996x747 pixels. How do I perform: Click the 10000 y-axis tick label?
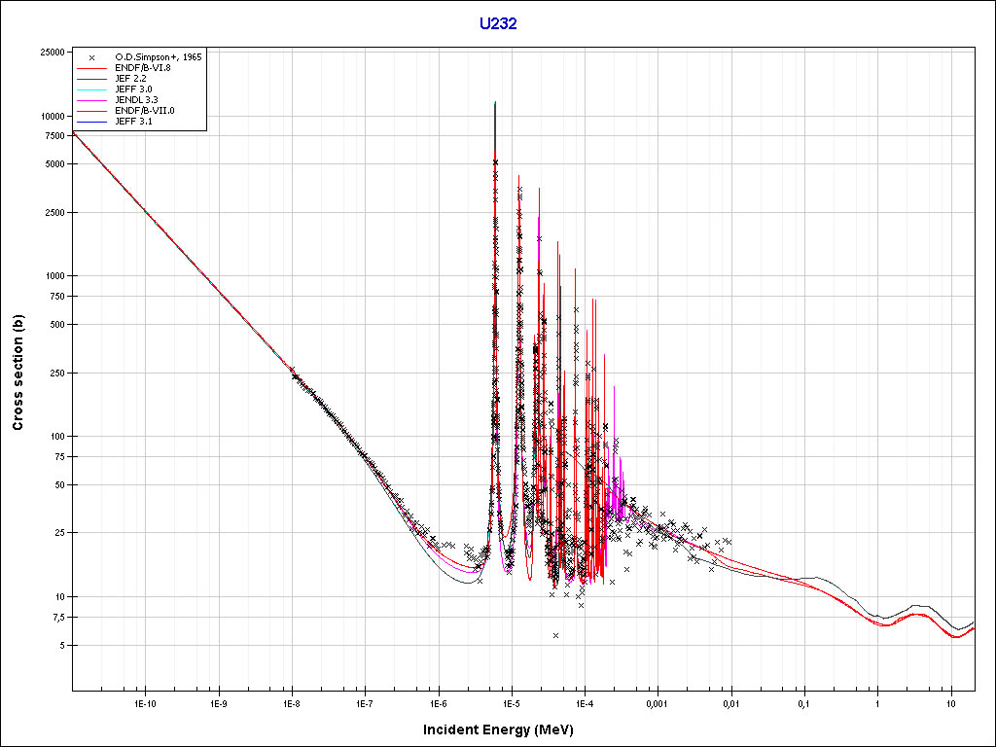(x=51, y=116)
